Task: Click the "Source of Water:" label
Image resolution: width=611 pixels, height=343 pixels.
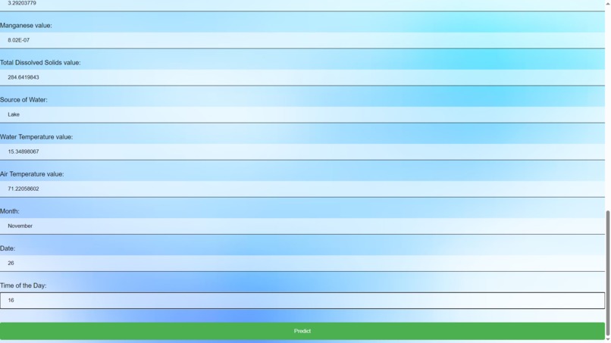Action: [x=23, y=100]
